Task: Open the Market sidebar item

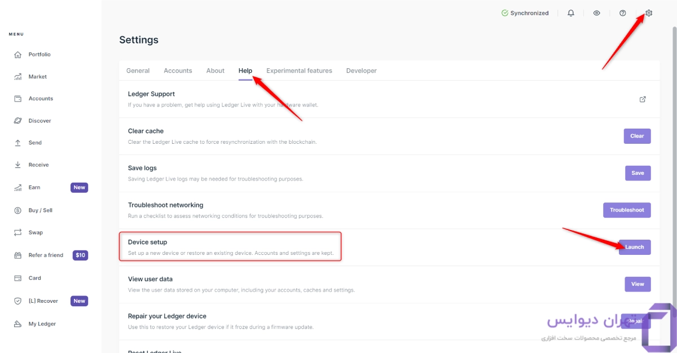Action: tap(37, 77)
